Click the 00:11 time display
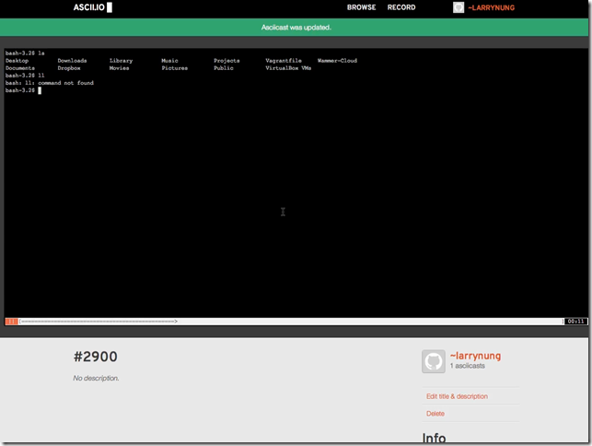 pyautogui.click(x=575, y=322)
